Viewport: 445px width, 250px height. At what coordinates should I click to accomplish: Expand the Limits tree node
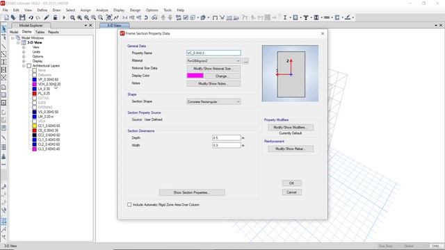click(x=24, y=52)
